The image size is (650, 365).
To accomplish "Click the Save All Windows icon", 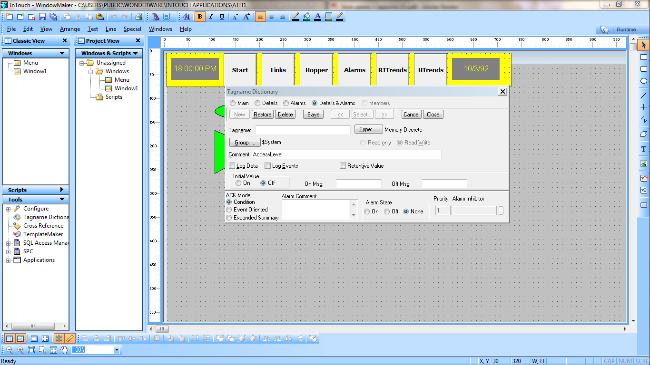I will pyautogui.click(x=53, y=17).
